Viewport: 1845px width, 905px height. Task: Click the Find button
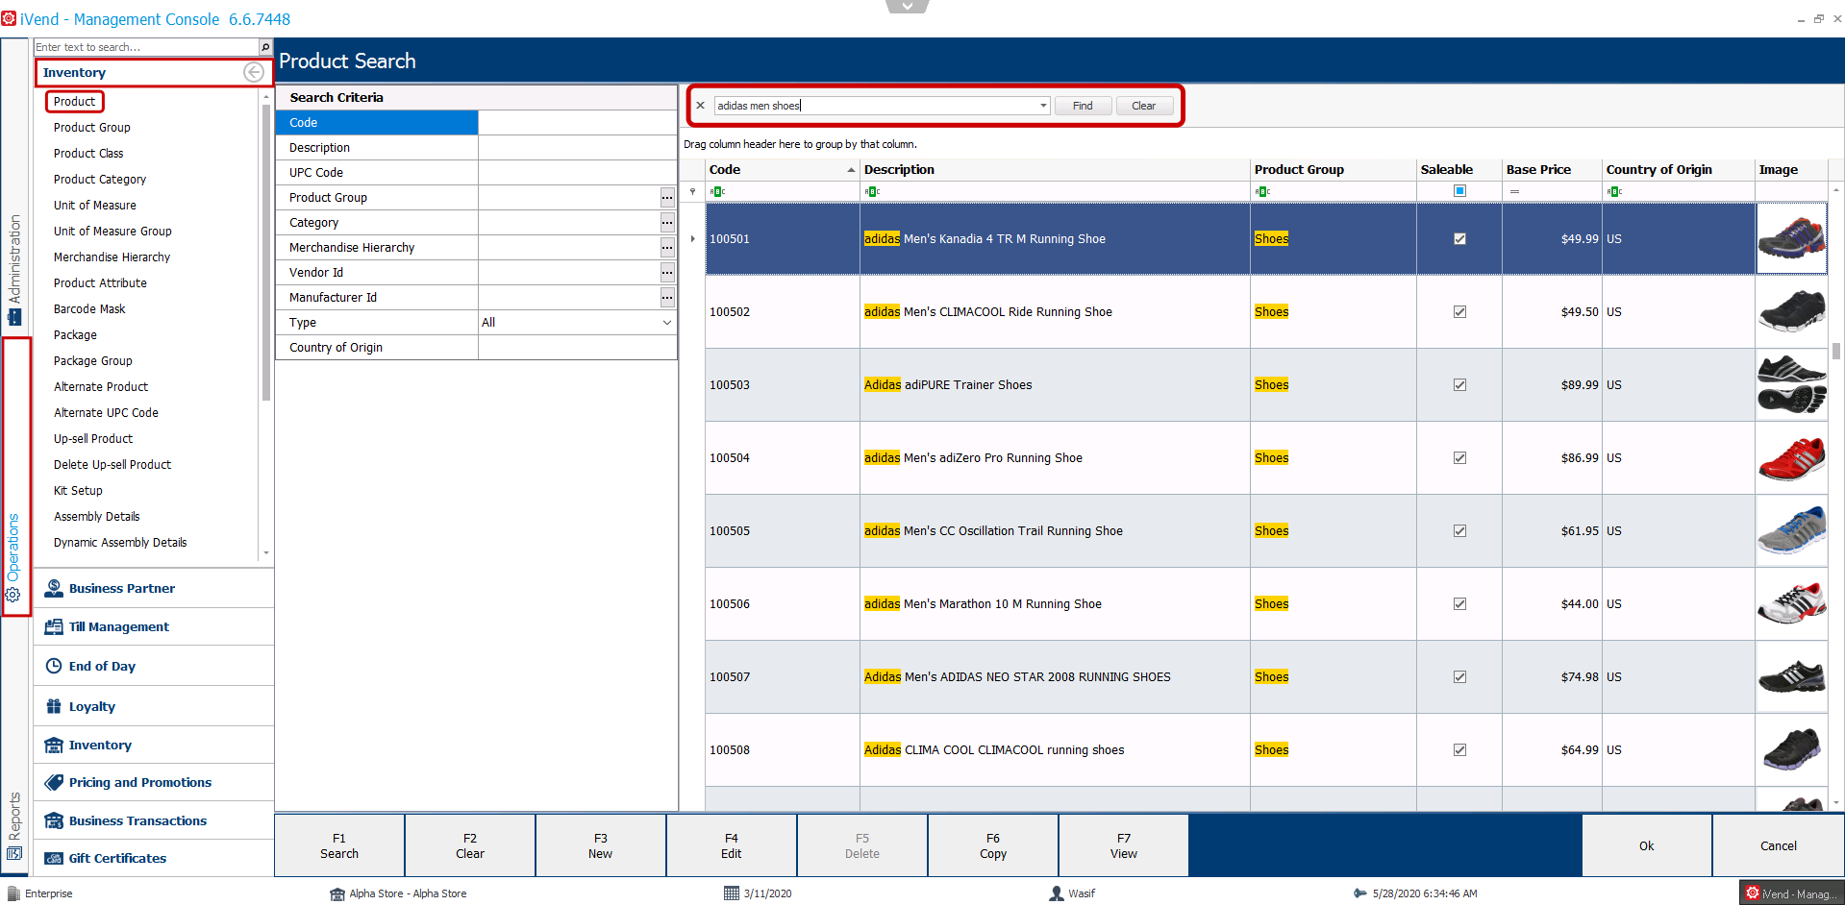(x=1083, y=106)
